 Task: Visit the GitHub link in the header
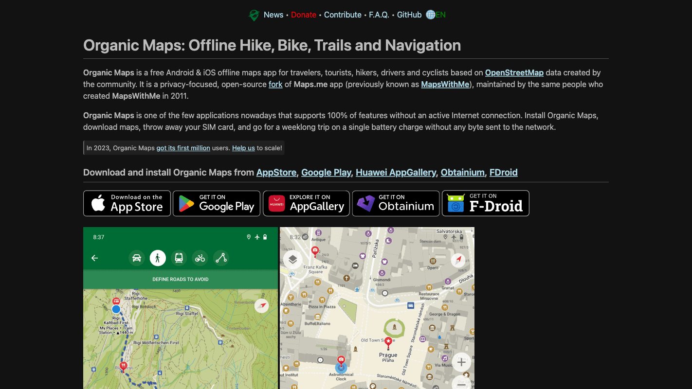409,15
